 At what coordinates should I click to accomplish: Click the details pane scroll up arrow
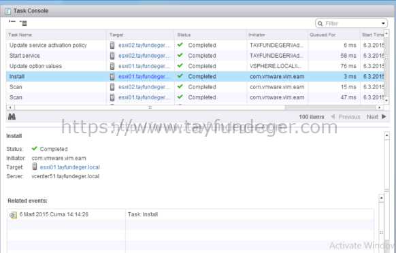click(x=386, y=135)
